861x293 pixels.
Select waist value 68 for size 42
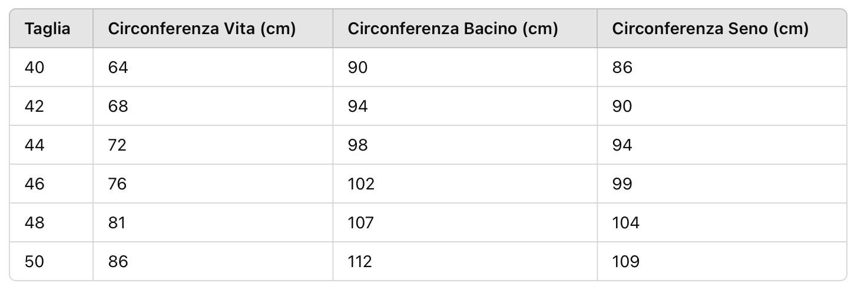tap(118, 106)
